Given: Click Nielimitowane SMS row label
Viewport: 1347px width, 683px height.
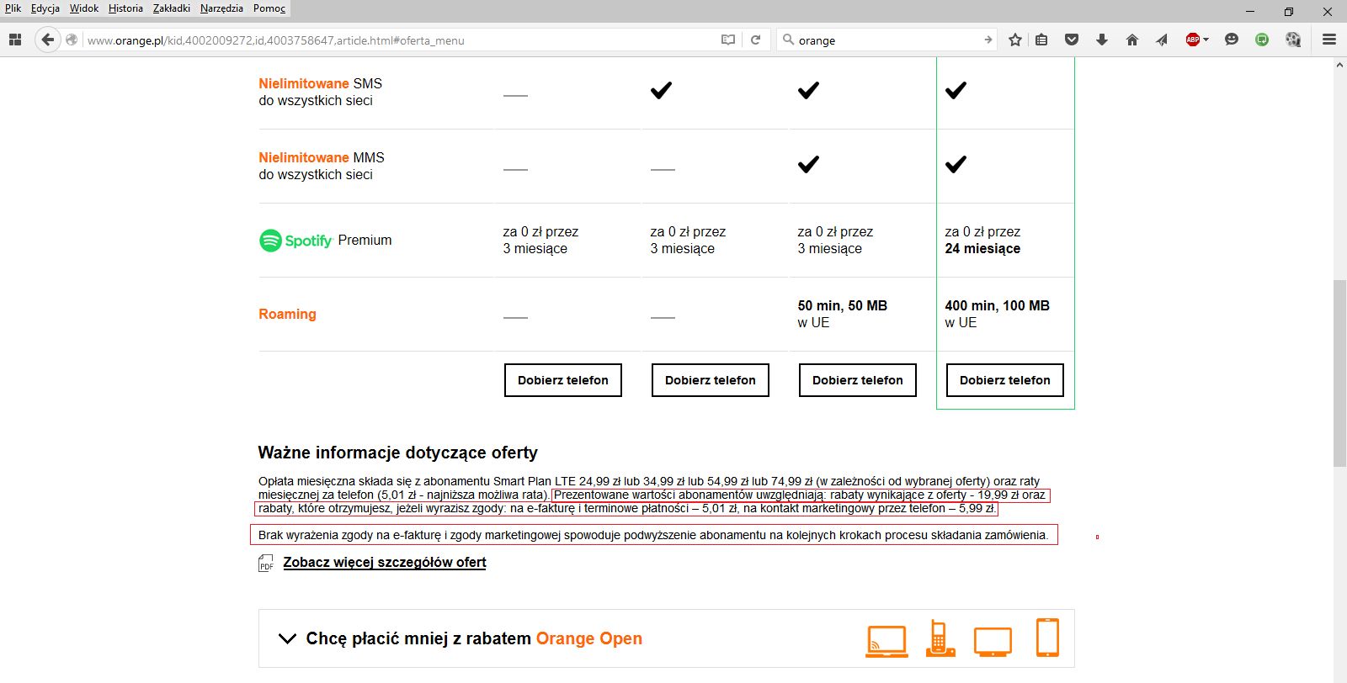Looking at the screenshot, I should (x=320, y=92).
